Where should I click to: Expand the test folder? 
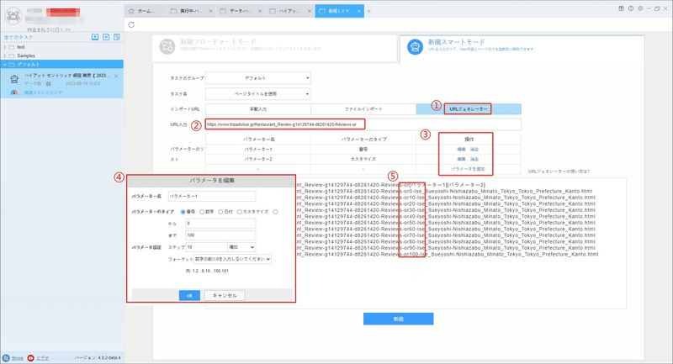coord(5,47)
